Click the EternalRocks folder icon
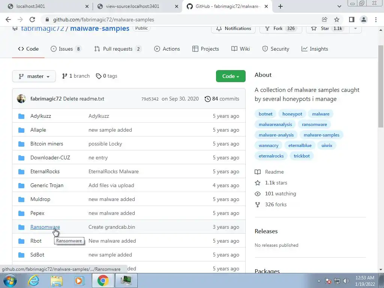This screenshot has width=384, height=288. (x=21, y=172)
